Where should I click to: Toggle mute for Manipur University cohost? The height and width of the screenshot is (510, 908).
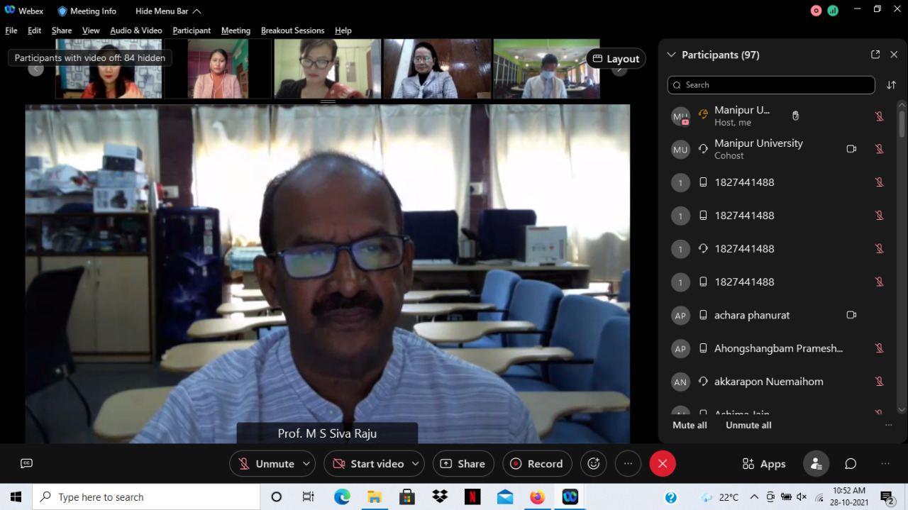(x=879, y=149)
